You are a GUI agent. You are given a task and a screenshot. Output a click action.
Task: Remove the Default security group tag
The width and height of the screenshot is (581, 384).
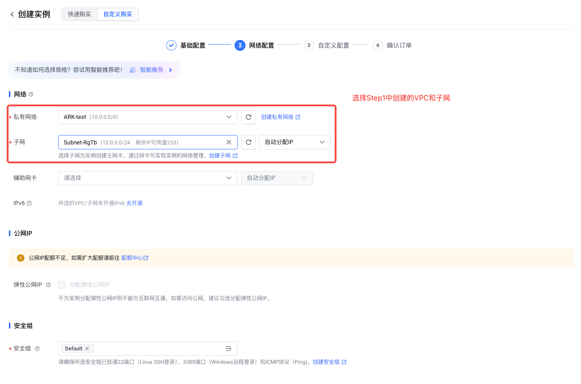tap(87, 349)
